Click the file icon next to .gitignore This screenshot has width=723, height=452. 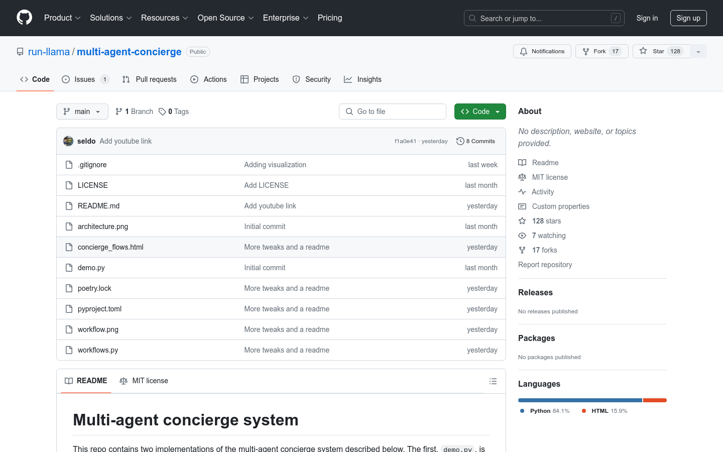pyautogui.click(x=69, y=165)
